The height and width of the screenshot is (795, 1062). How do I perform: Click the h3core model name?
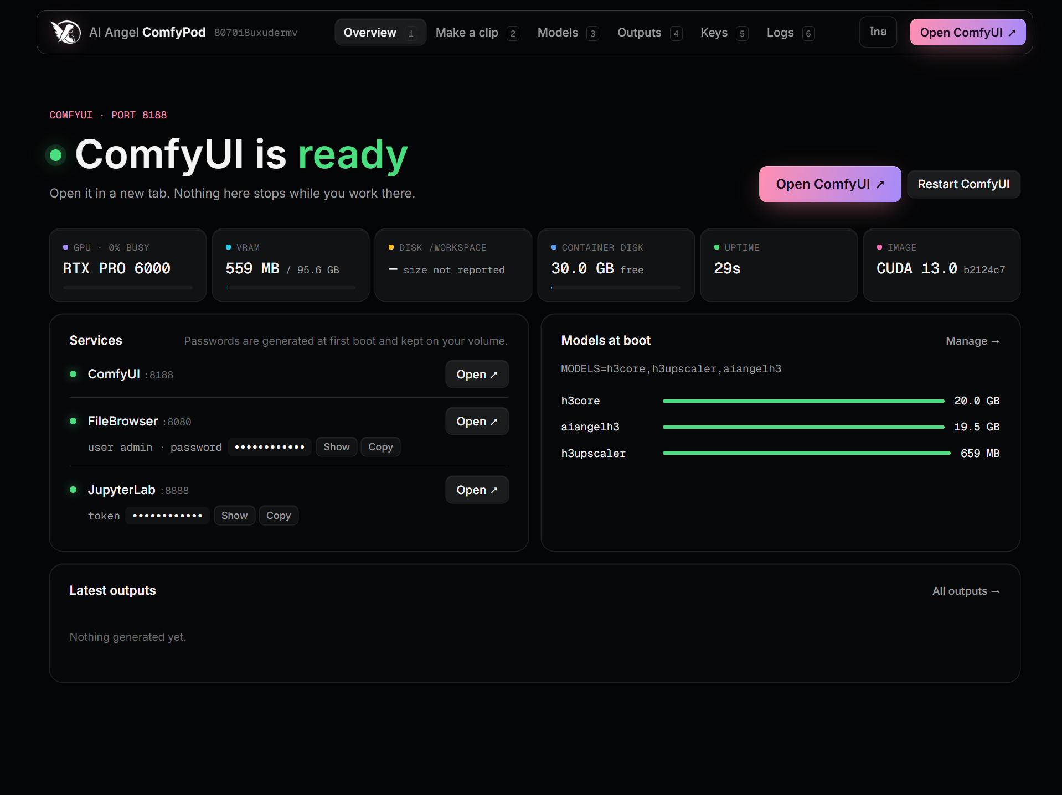click(x=580, y=401)
